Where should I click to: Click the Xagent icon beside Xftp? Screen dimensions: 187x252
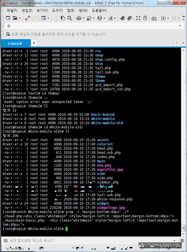[x=129, y=18]
